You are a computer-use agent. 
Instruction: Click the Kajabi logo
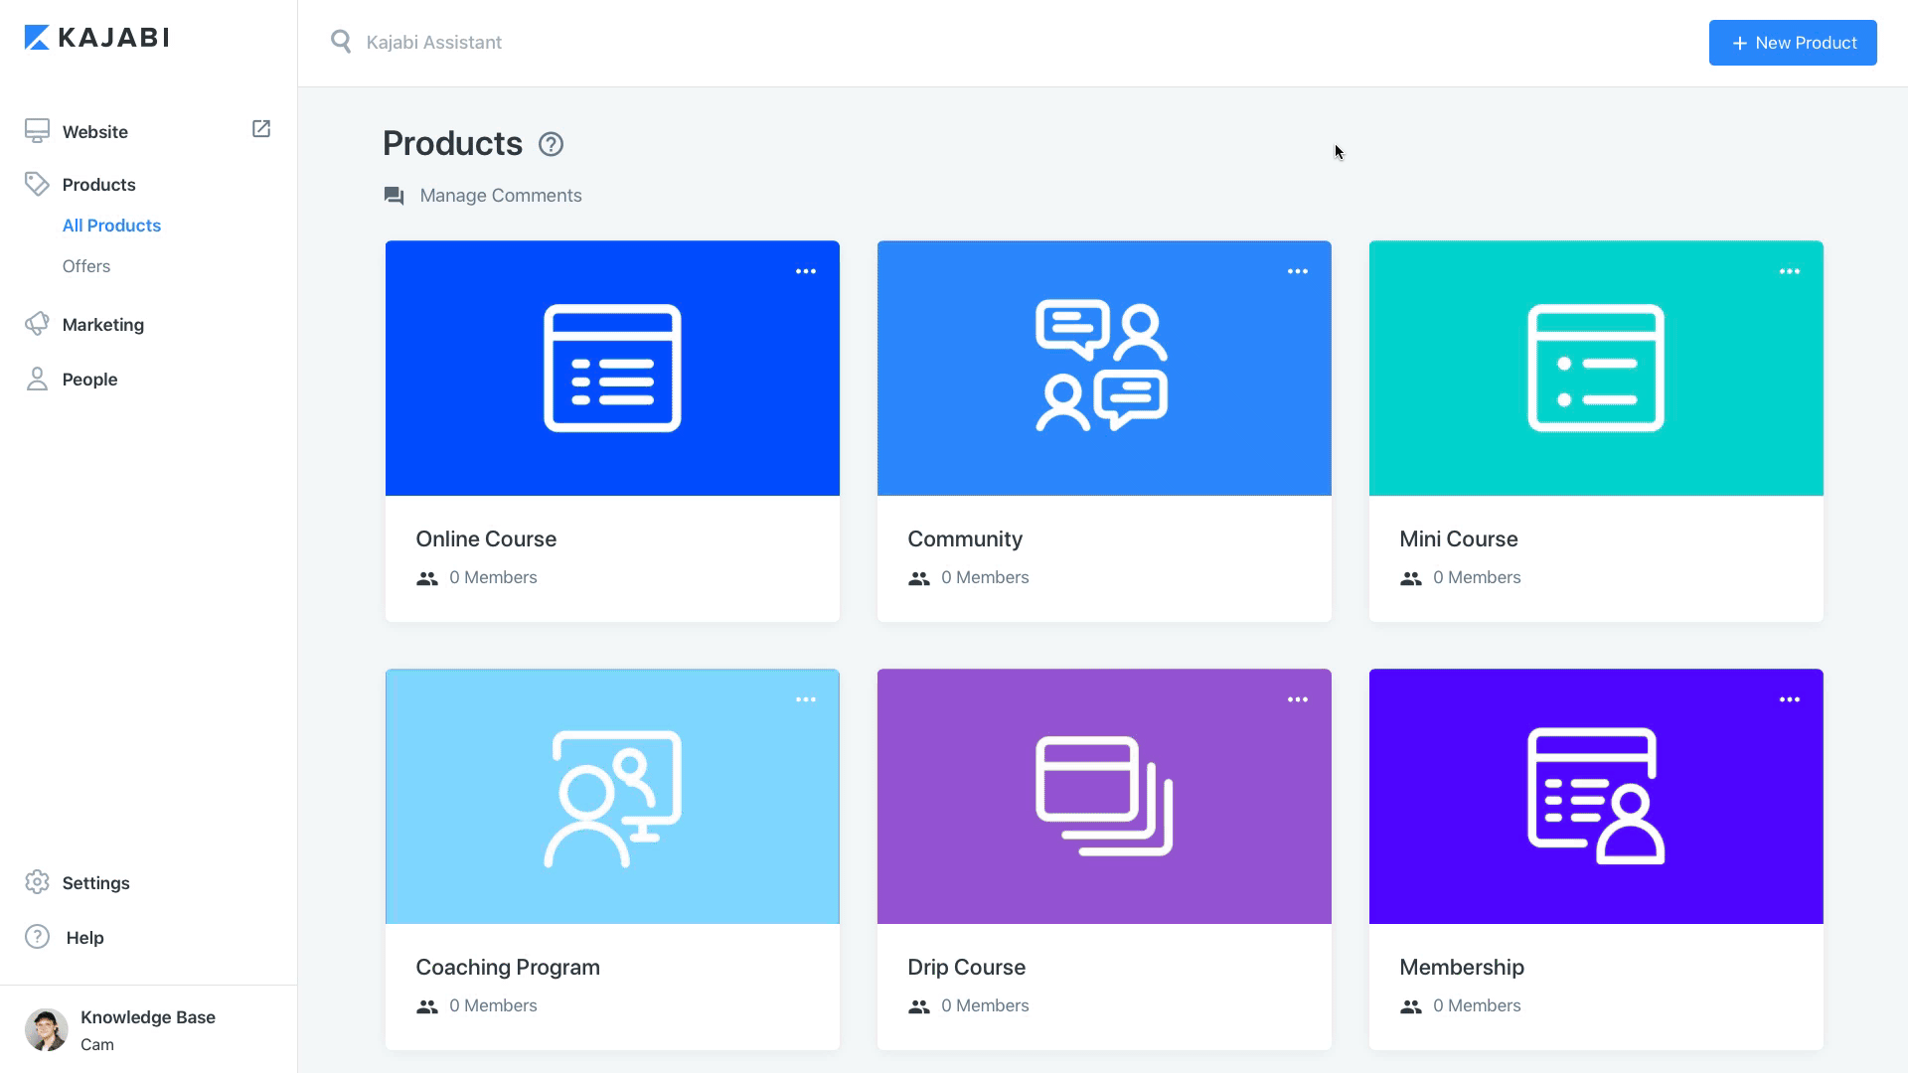[x=96, y=38]
